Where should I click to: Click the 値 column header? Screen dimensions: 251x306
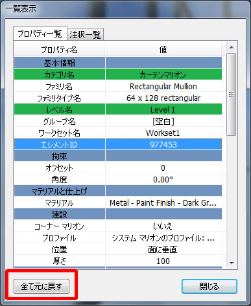[163, 49]
